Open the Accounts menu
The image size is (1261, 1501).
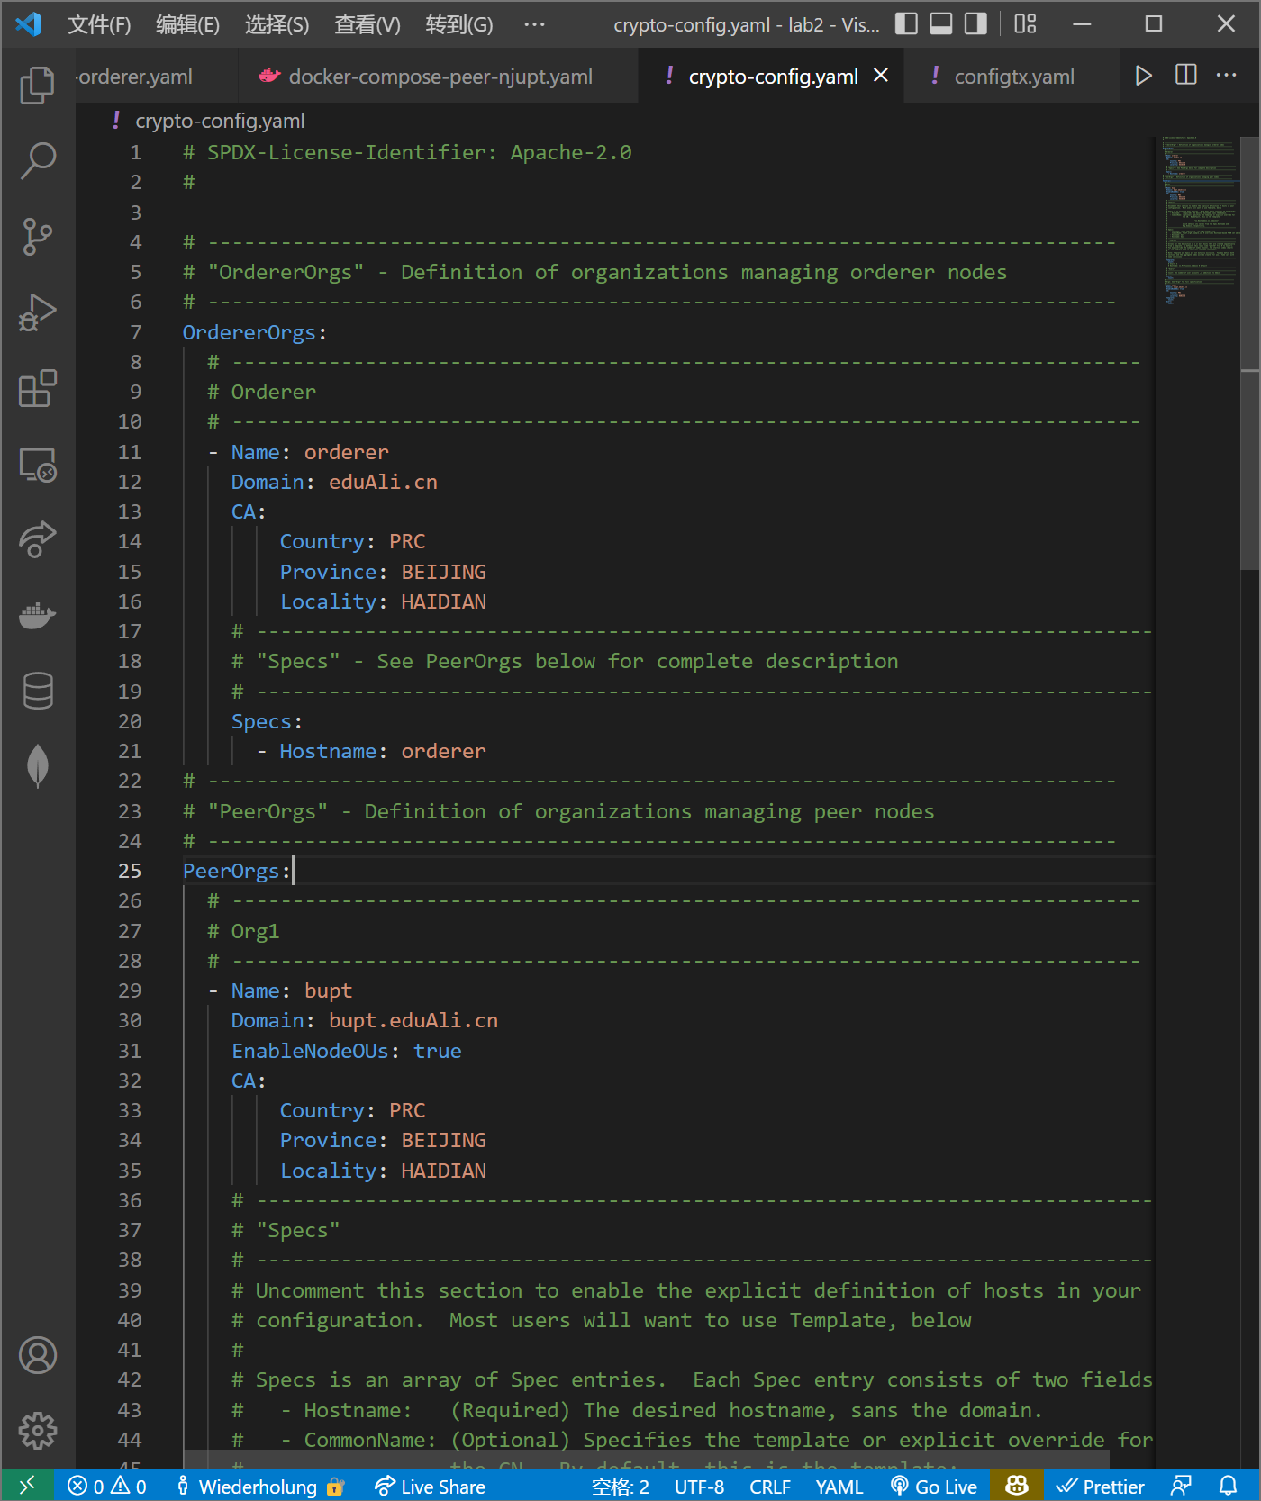[38, 1355]
